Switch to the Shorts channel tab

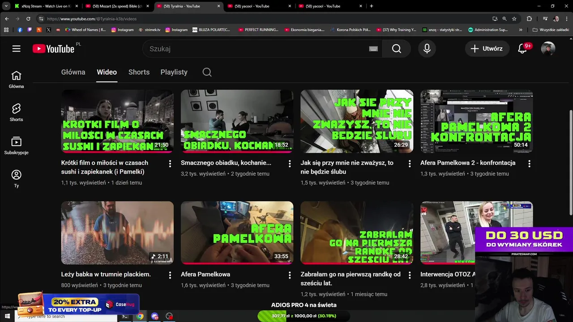[x=139, y=72]
